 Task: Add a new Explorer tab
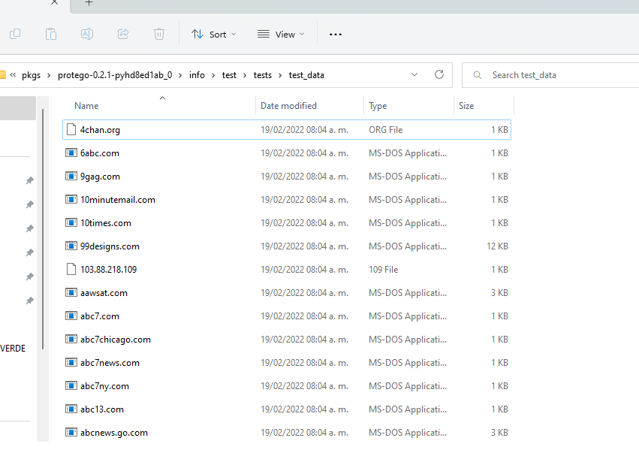click(x=89, y=2)
